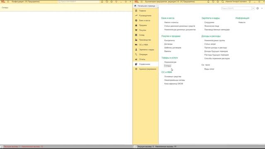The image size is (265, 149).
Task: Open Номенклатурные группы link
Action: pyautogui.click(x=214, y=41)
